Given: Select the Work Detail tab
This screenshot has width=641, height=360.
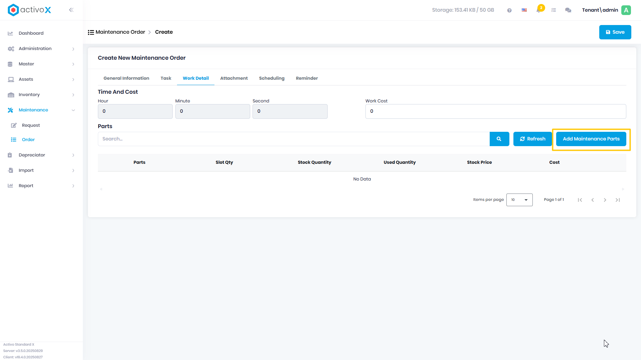Looking at the screenshot, I should [196, 78].
